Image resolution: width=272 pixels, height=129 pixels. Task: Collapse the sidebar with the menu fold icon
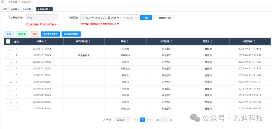[3, 2]
